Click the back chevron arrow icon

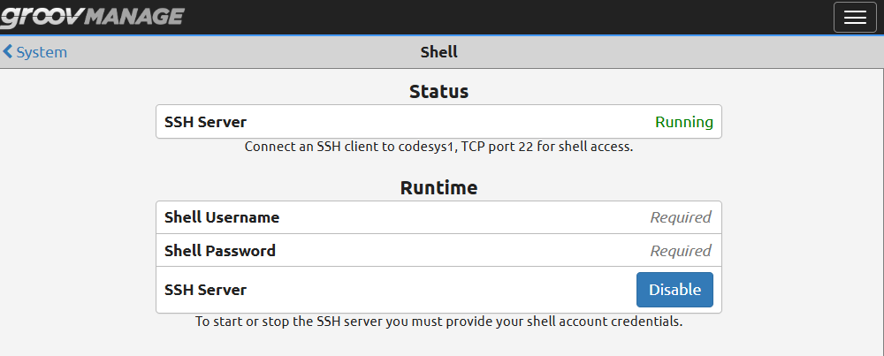point(8,52)
